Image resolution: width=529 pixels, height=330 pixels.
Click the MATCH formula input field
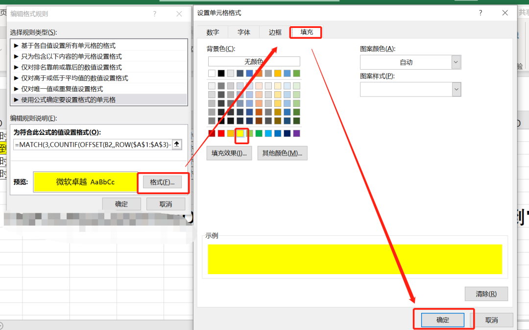coord(93,145)
